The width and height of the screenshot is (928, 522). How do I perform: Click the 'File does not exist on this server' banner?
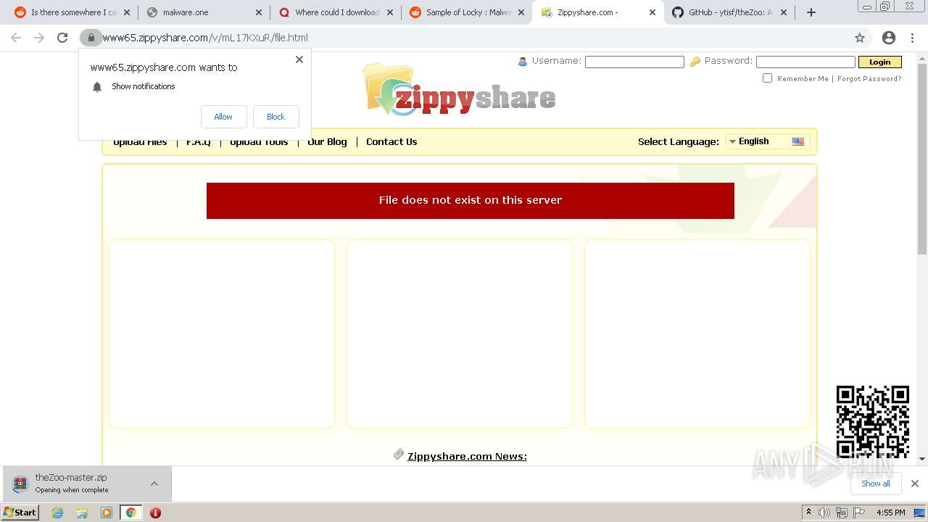(471, 200)
